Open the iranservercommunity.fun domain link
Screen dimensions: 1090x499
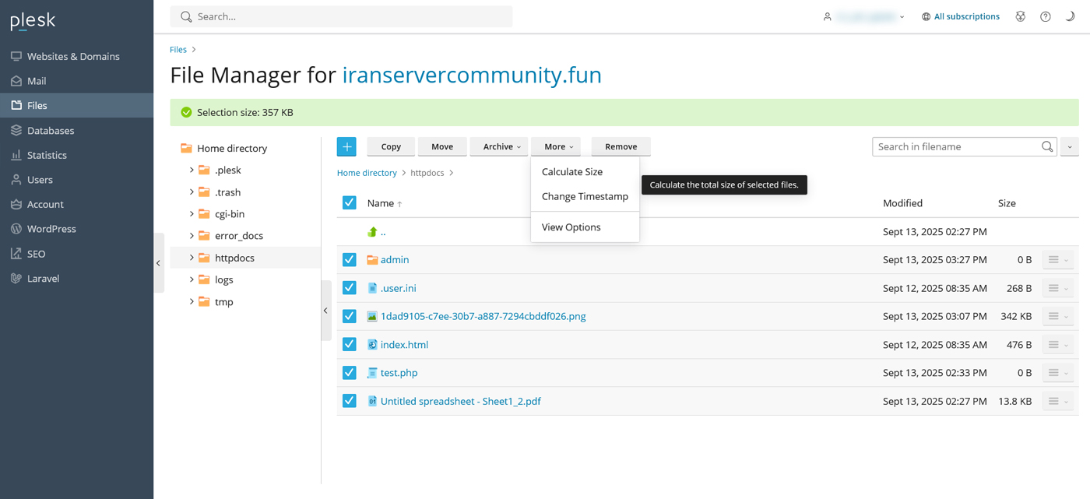pos(472,75)
